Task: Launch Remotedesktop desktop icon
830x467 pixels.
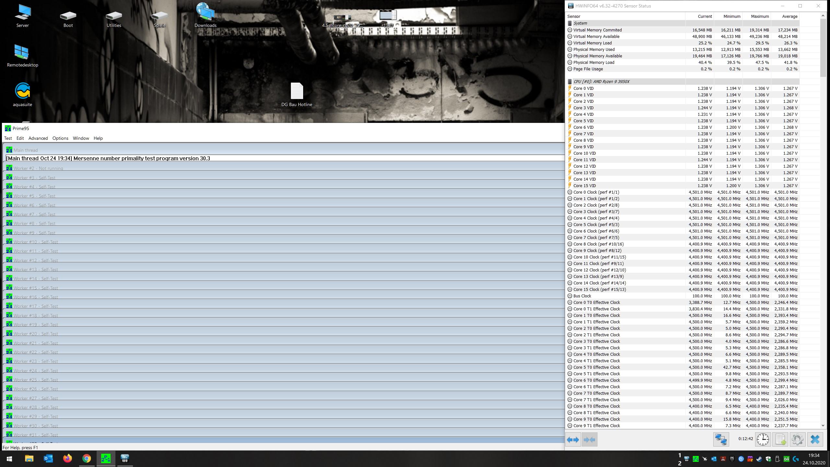Action: [x=22, y=56]
